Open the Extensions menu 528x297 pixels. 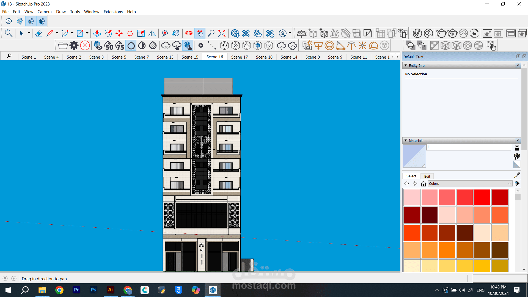click(x=113, y=12)
